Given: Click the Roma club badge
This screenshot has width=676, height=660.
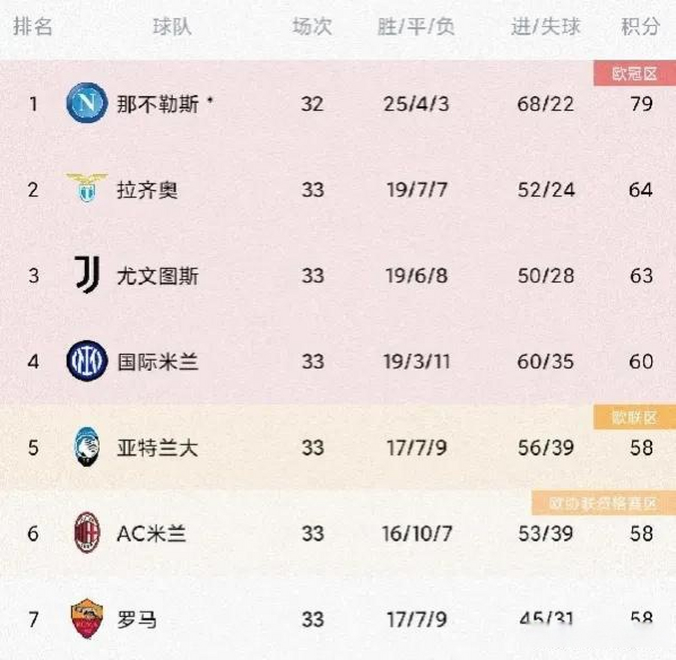Looking at the screenshot, I should pyautogui.click(x=87, y=618).
